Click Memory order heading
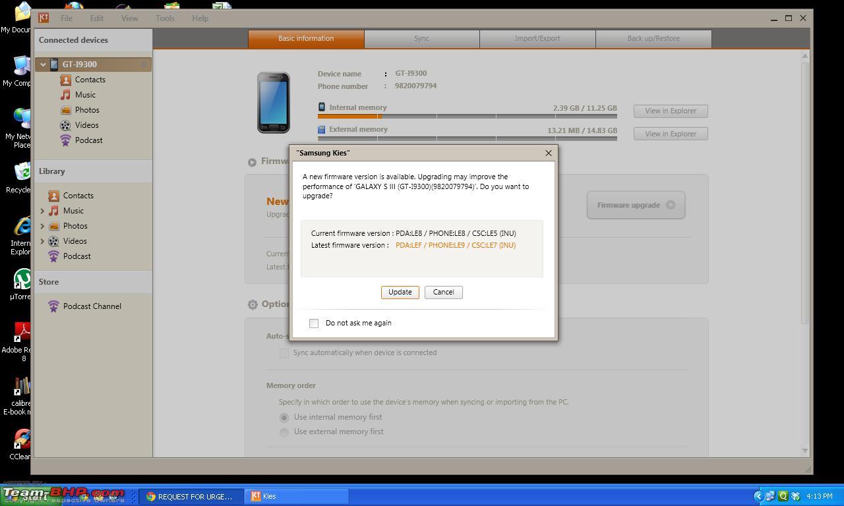The width and height of the screenshot is (844, 506). click(x=291, y=385)
